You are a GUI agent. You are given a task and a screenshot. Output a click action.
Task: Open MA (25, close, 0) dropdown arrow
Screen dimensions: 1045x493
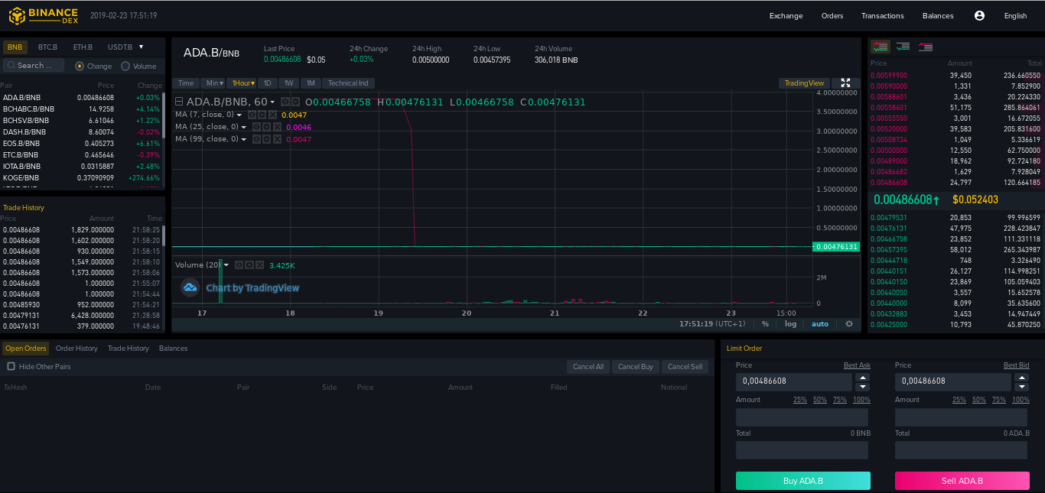[x=244, y=127]
